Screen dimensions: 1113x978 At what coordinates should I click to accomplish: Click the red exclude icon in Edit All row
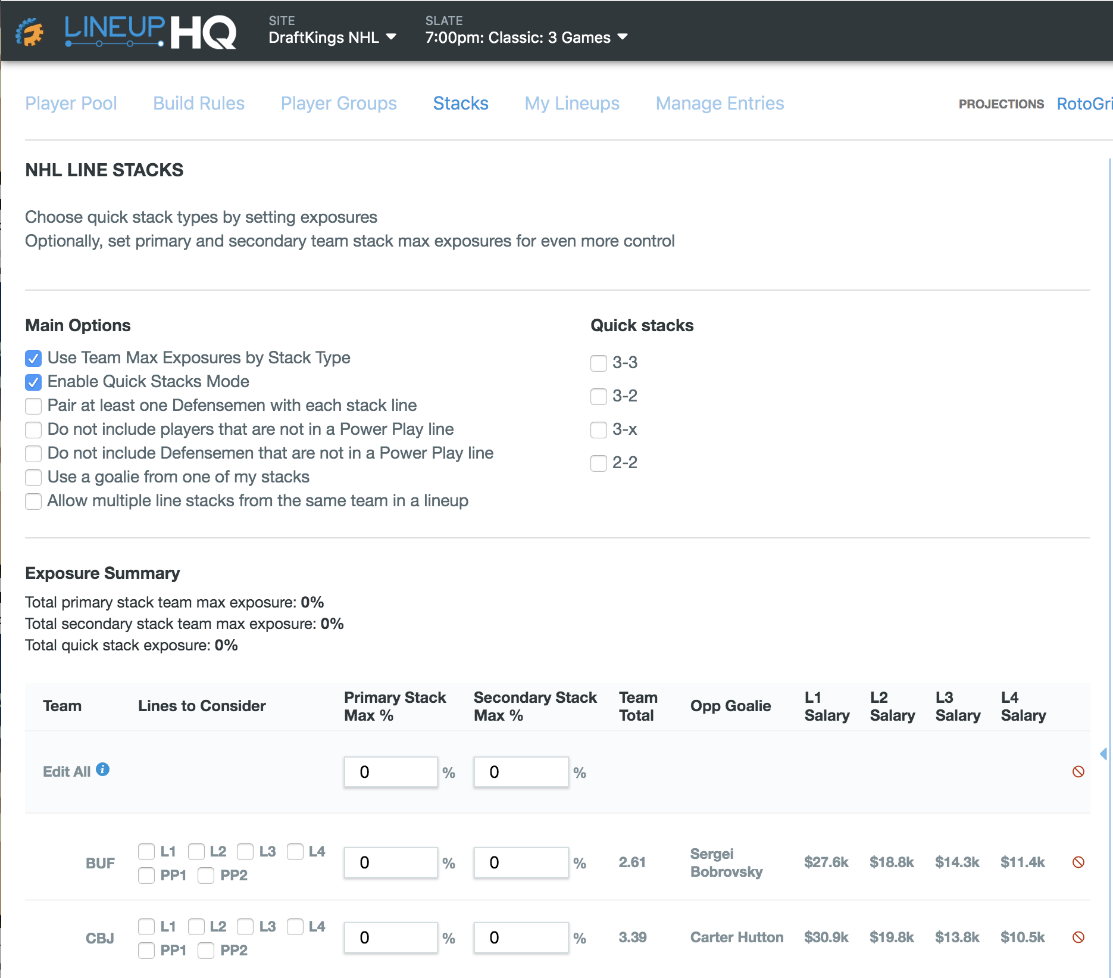(1078, 772)
